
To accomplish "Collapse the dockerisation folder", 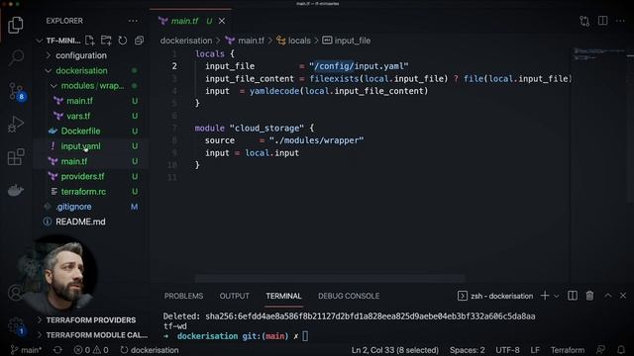I will coord(81,70).
